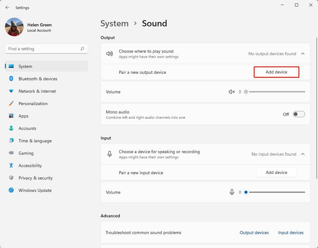Go back using the Settings back arrow
The width and height of the screenshot is (318, 248).
(x=7, y=7)
